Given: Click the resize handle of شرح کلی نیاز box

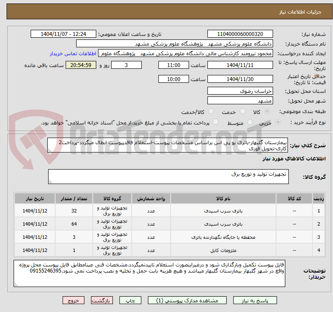Looking at the screenshot, I should (49, 150).
